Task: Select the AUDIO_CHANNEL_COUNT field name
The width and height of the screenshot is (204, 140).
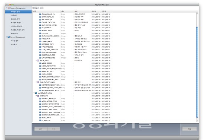Action: click(x=51, y=77)
